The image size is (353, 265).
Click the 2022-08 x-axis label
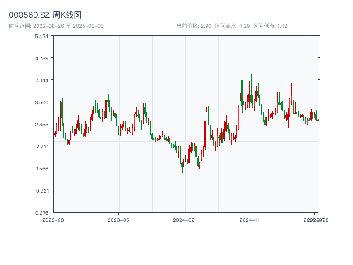(53, 220)
